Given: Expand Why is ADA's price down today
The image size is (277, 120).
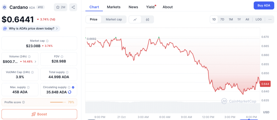Looking at the screenshot, I should click(x=31, y=28).
